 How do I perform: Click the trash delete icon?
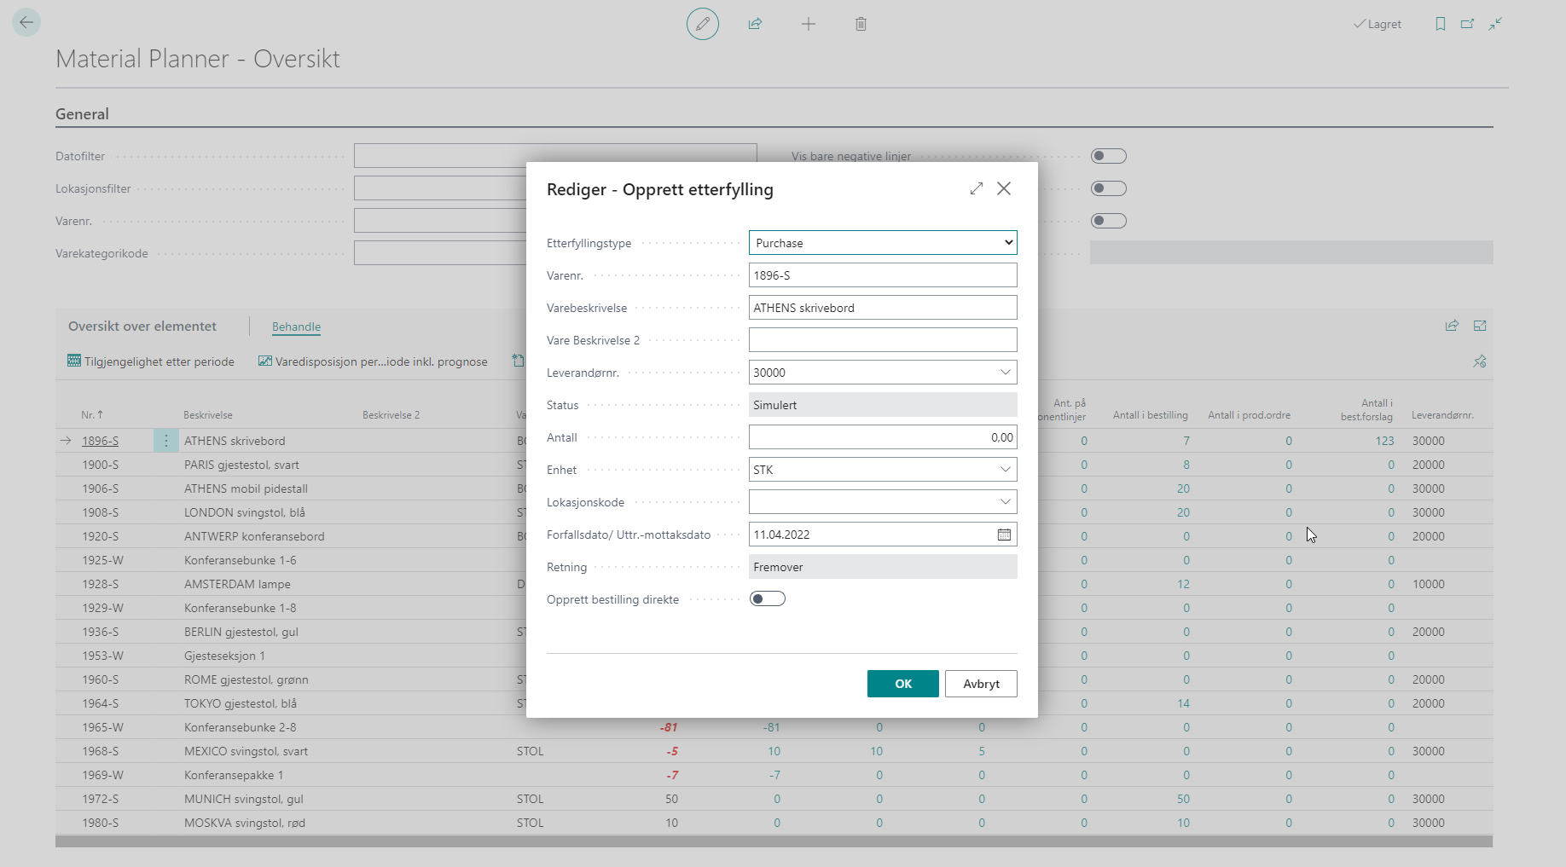tap(861, 24)
